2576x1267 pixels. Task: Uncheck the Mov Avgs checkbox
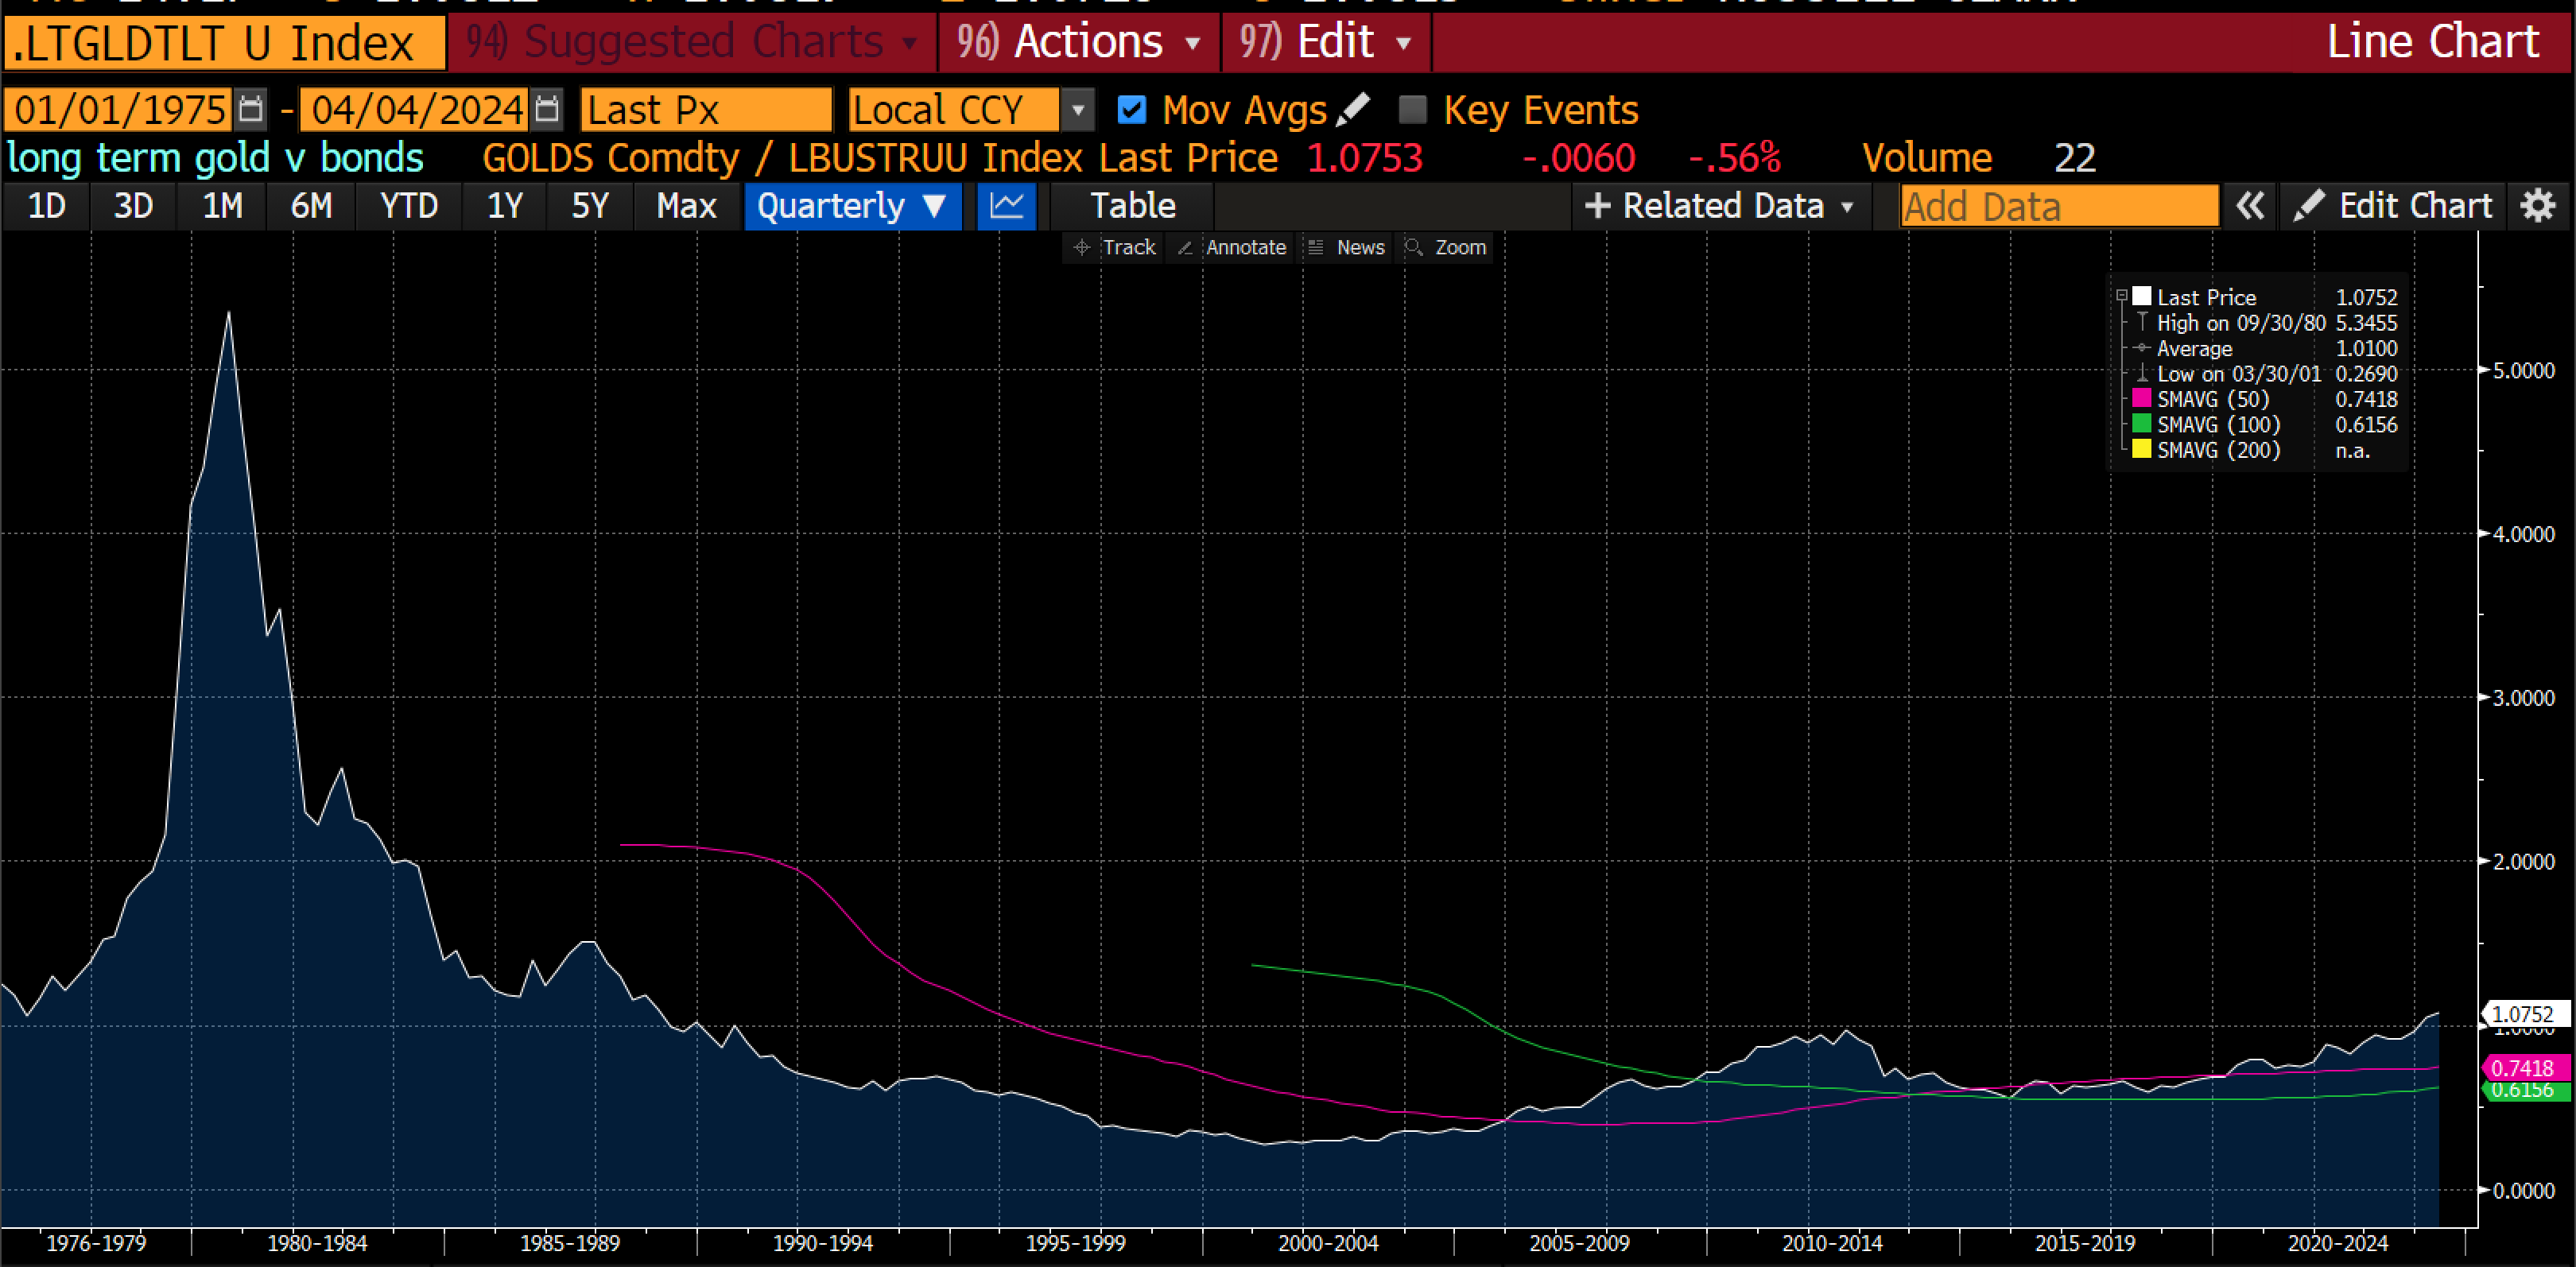pyautogui.click(x=1131, y=109)
